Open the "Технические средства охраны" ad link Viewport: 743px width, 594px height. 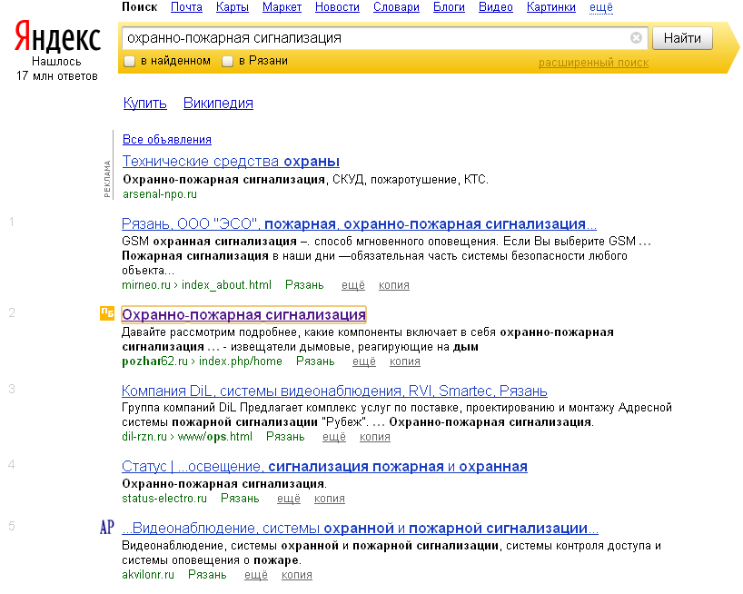point(230,161)
